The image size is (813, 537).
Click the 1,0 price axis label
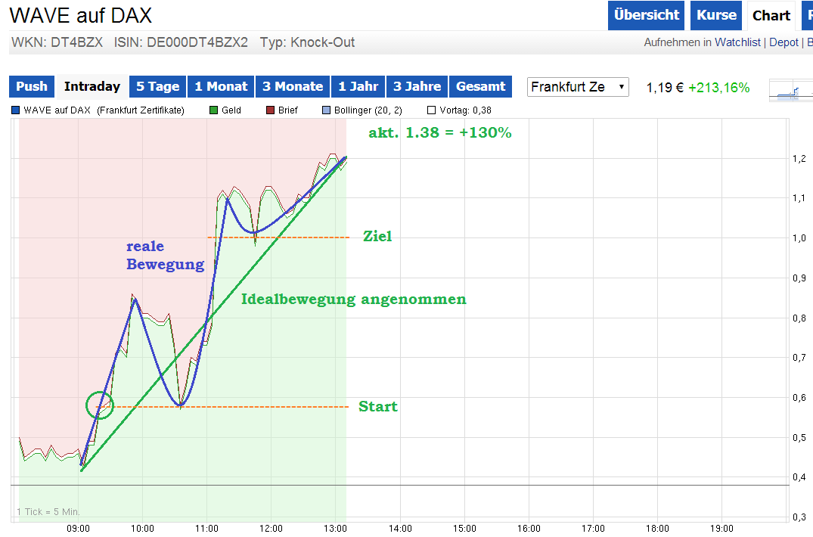[799, 238]
